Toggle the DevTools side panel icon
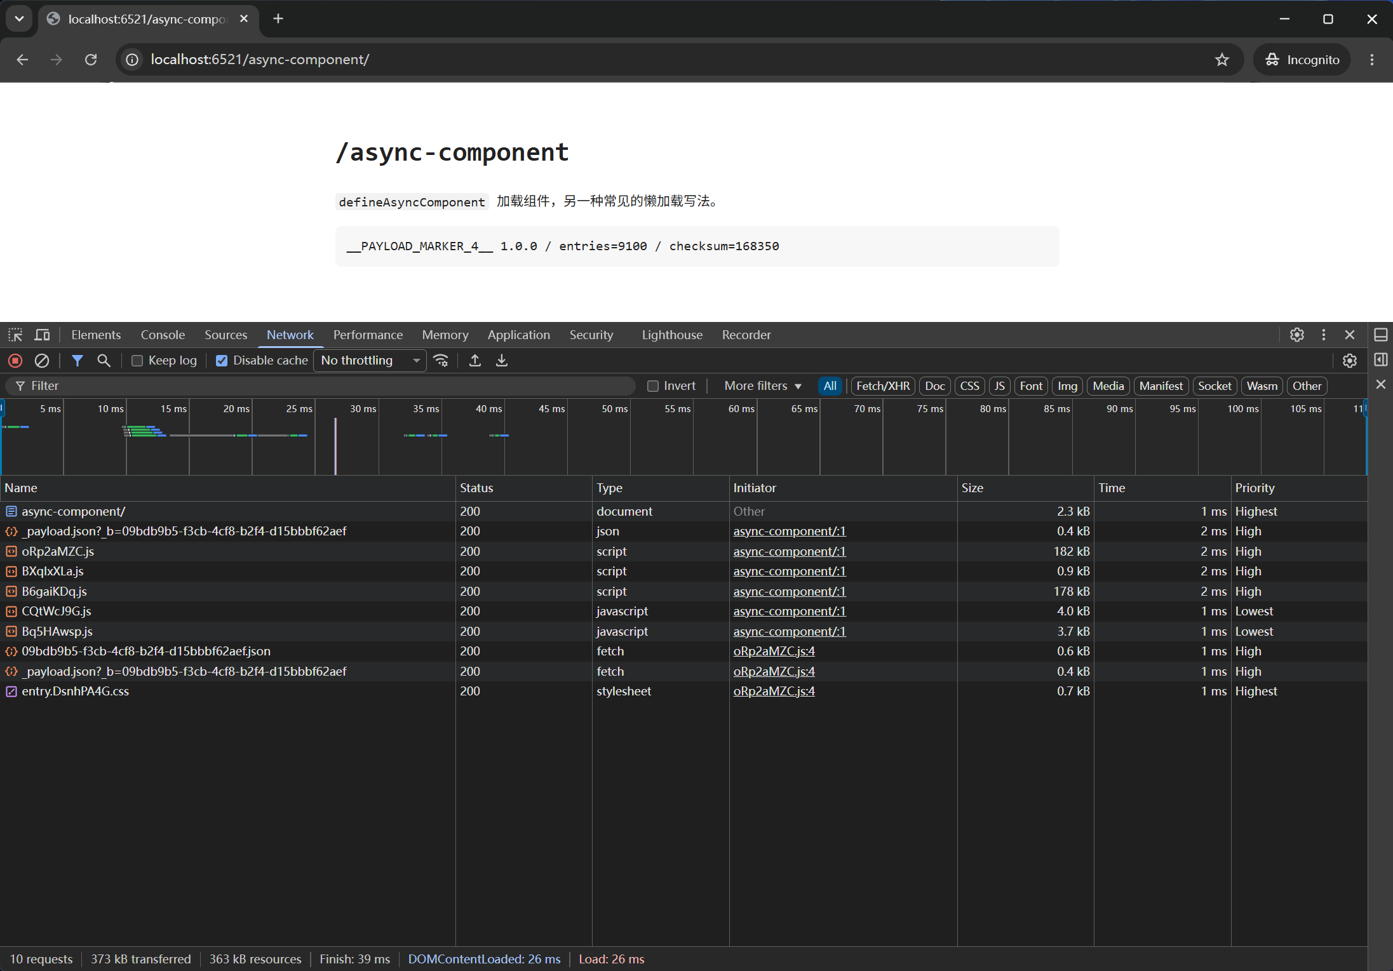1393x971 pixels. pyautogui.click(x=1381, y=359)
